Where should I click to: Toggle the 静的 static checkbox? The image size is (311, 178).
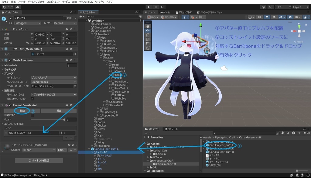tap(65, 18)
